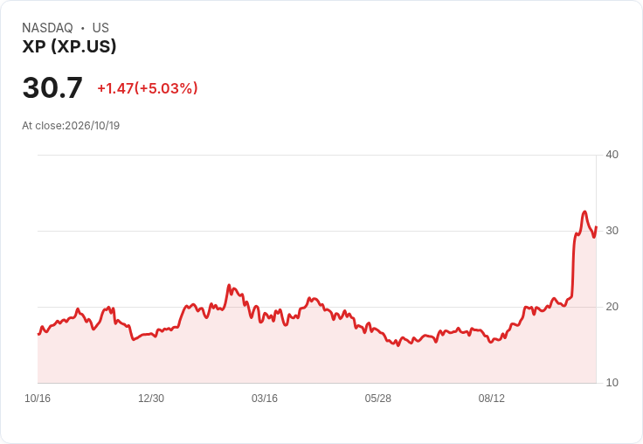This screenshot has width=643, height=444.
Task: Select the 05/28 date on the x-axis
Action: point(378,399)
